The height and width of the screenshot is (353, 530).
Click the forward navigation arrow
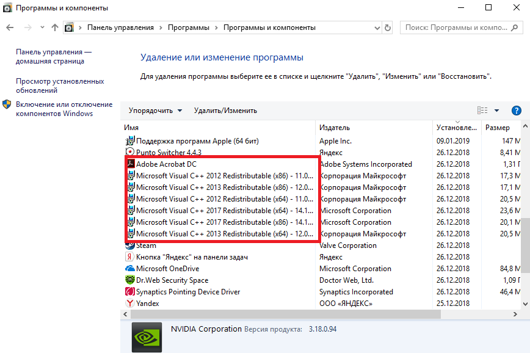pos(27,27)
